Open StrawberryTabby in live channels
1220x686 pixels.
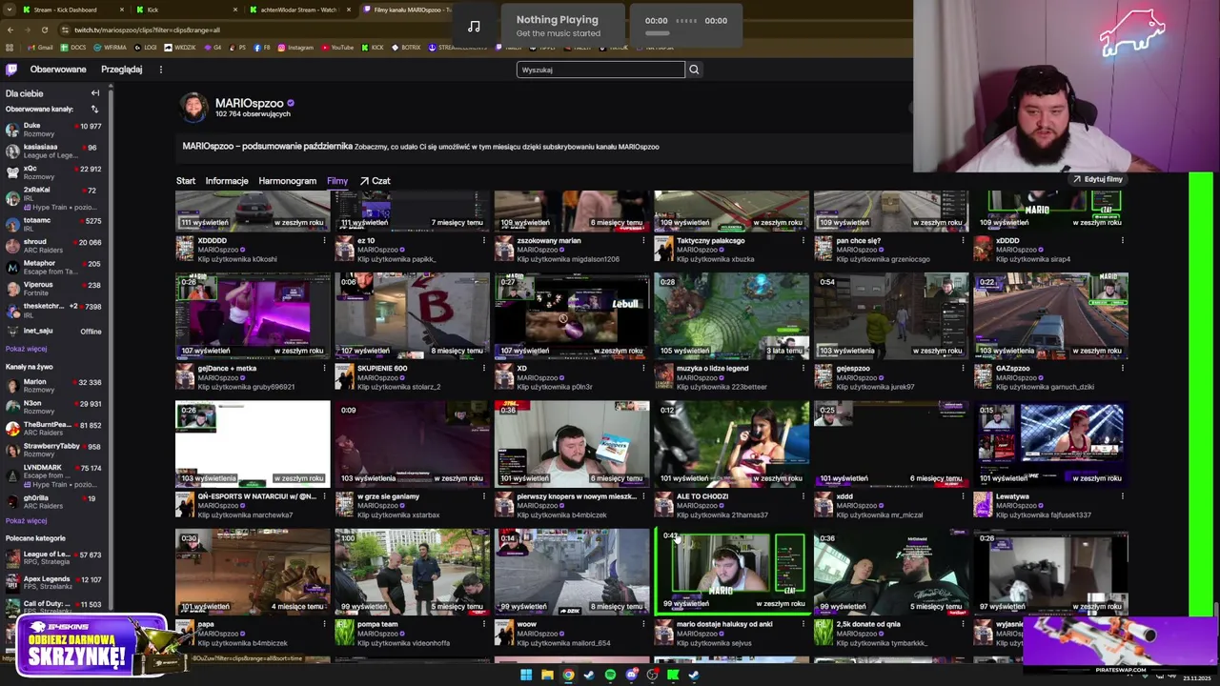pos(56,450)
